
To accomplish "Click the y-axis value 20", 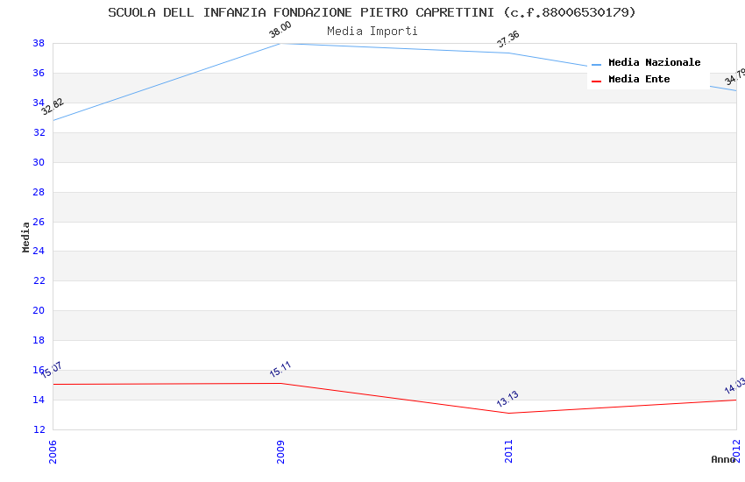I will pos(39,310).
